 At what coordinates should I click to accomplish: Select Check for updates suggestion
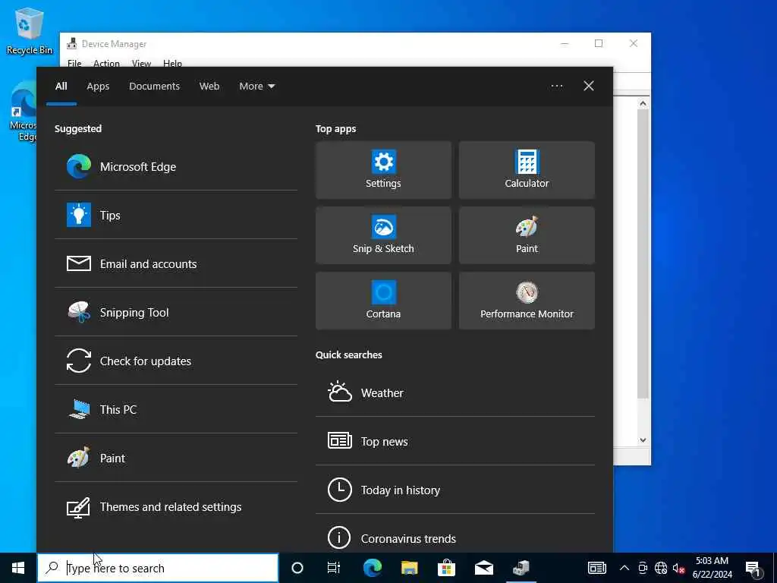[176, 361]
